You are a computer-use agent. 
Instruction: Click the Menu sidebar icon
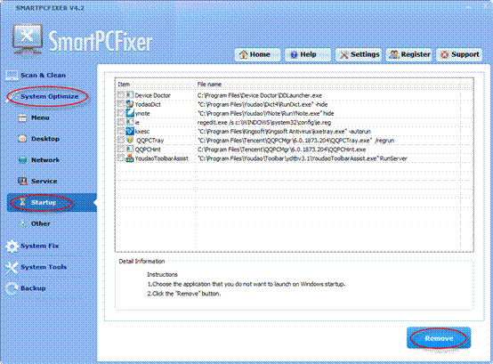(22, 117)
